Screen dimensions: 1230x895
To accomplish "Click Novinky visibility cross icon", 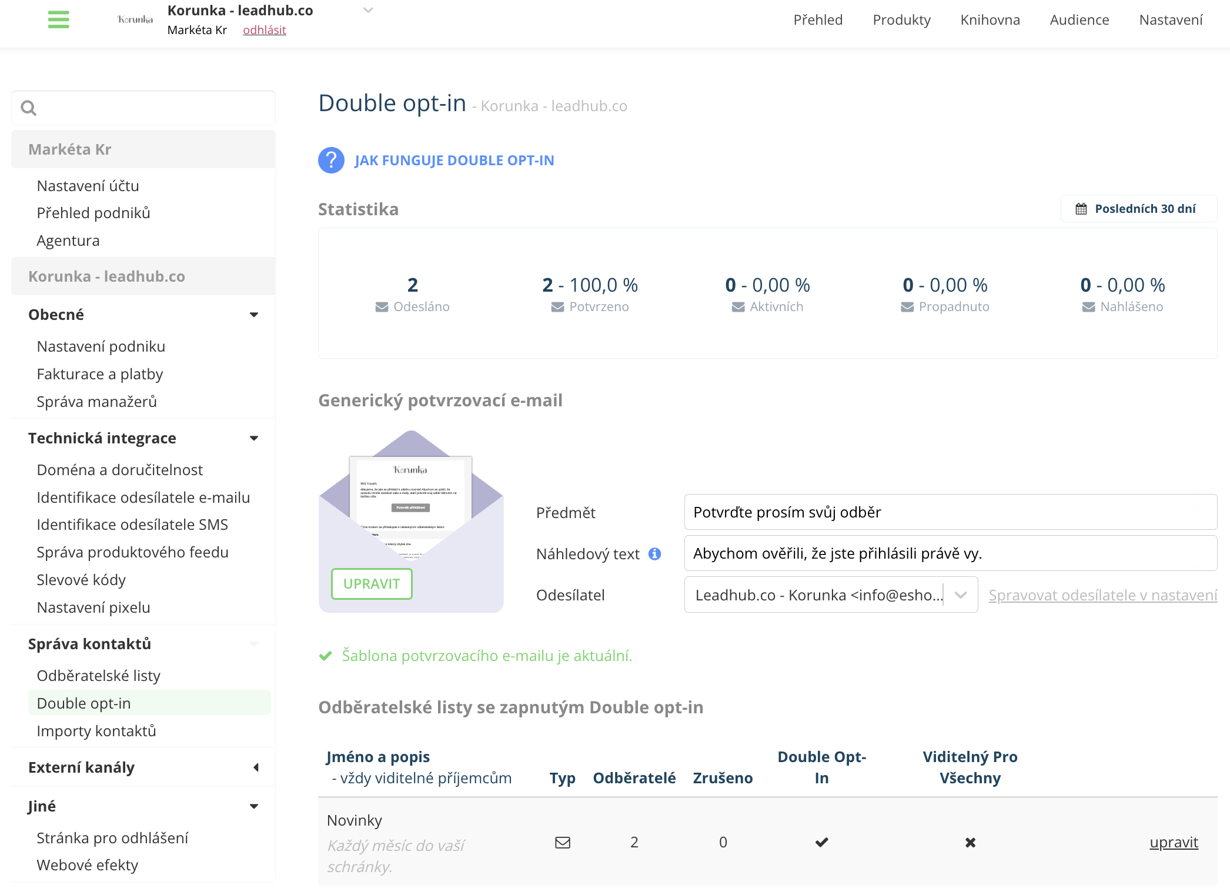I will (970, 843).
